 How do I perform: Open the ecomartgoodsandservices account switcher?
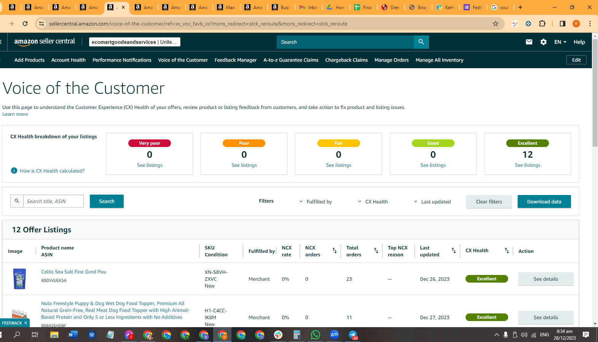coord(135,42)
